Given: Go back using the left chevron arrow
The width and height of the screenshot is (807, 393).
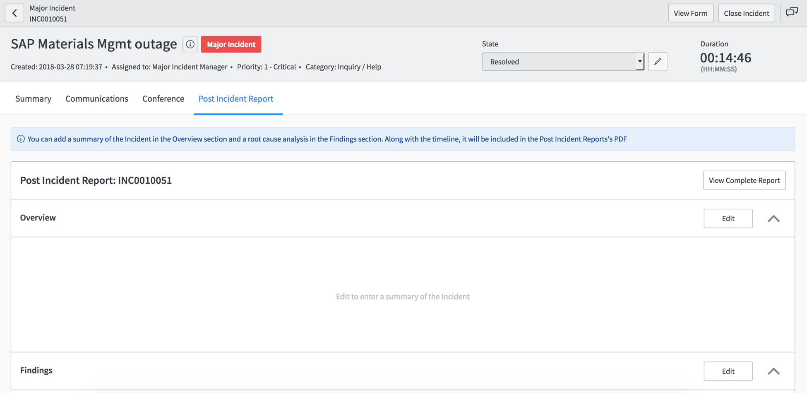Looking at the screenshot, I should coord(14,13).
